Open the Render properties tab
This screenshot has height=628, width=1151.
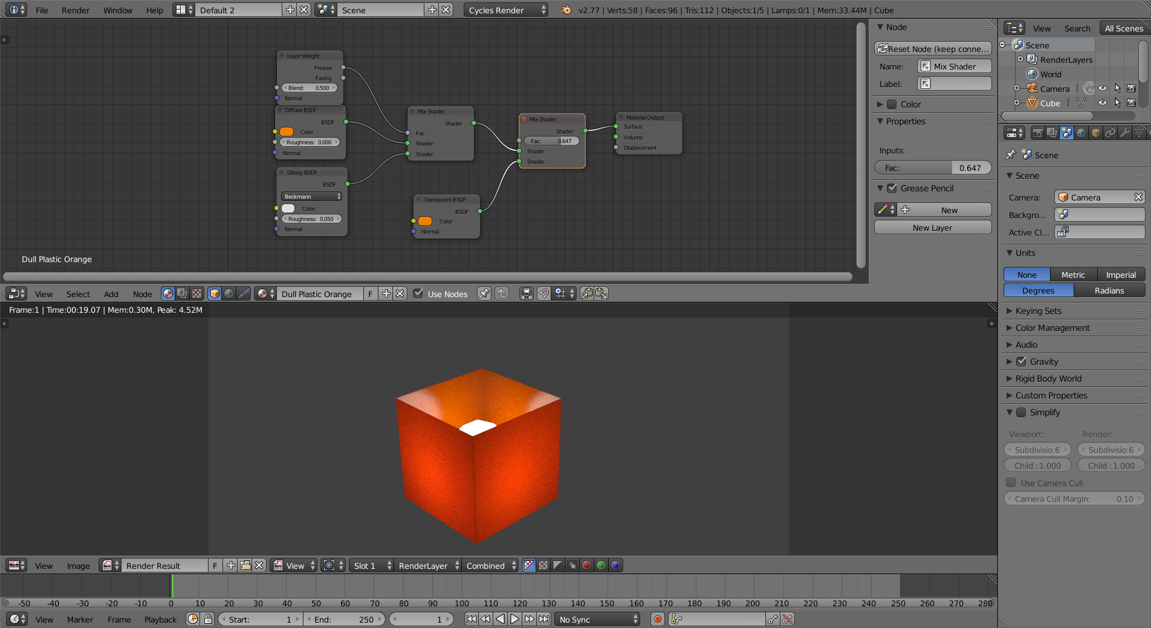pos(1038,133)
